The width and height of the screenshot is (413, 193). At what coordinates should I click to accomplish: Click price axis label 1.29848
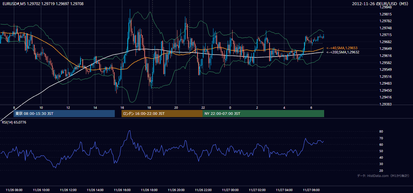coord(385,7)
